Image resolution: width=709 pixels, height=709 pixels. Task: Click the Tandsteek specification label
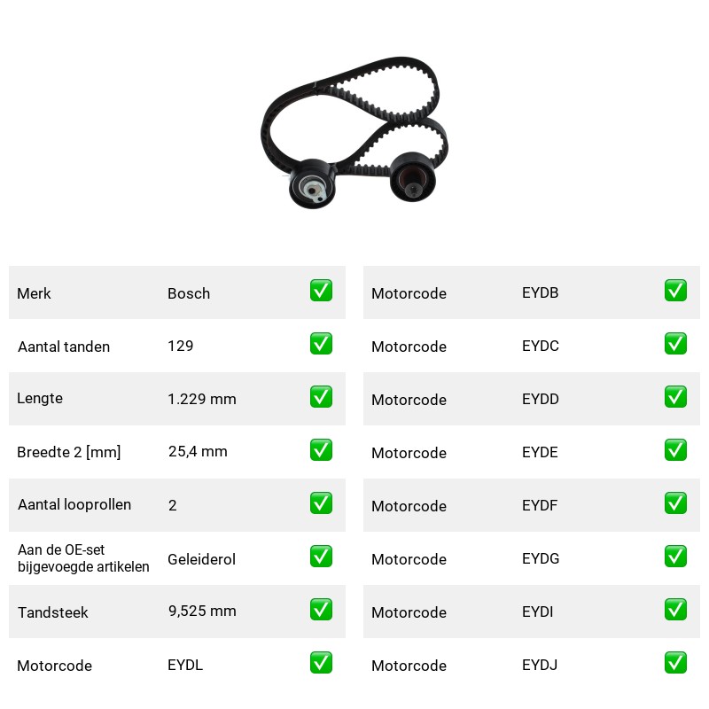pyautogui.click(x=53, y=612)
